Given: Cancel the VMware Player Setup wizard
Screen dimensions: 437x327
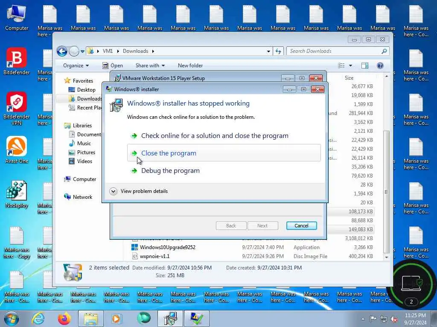Looking at the screenshot, I should coord(301,226).
